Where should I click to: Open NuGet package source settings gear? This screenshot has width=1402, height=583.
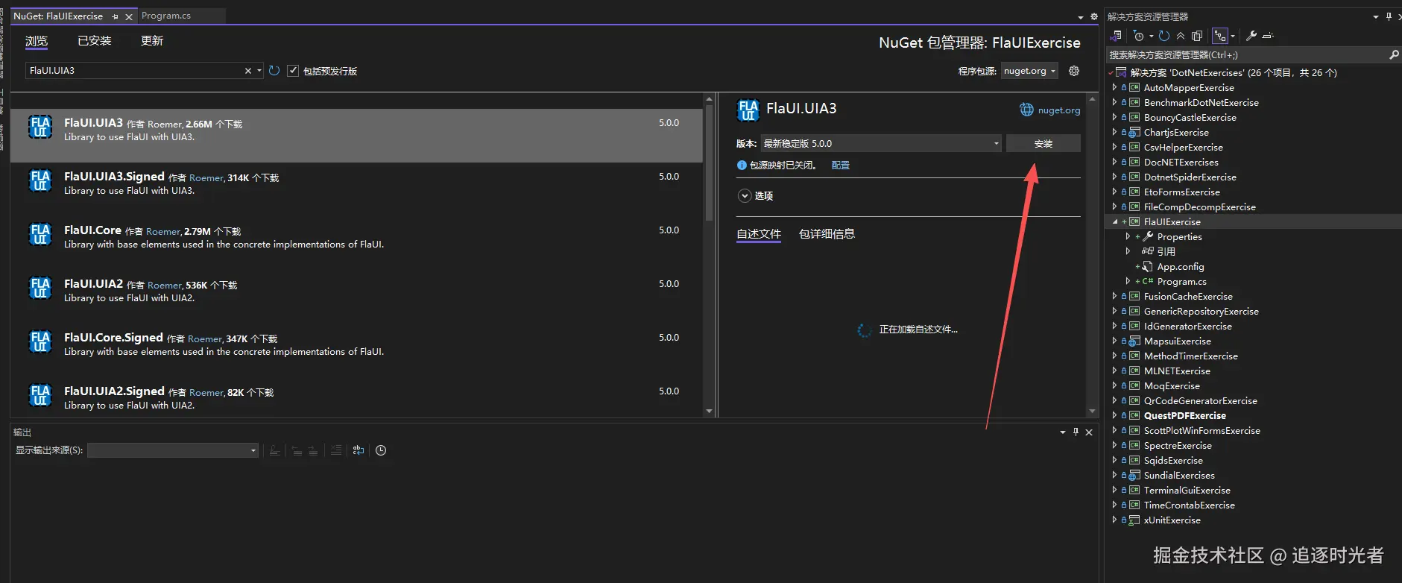[x=1074, y=71]
